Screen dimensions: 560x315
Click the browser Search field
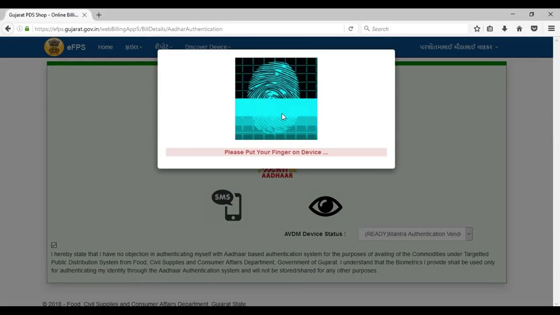(x=415, y=29)
